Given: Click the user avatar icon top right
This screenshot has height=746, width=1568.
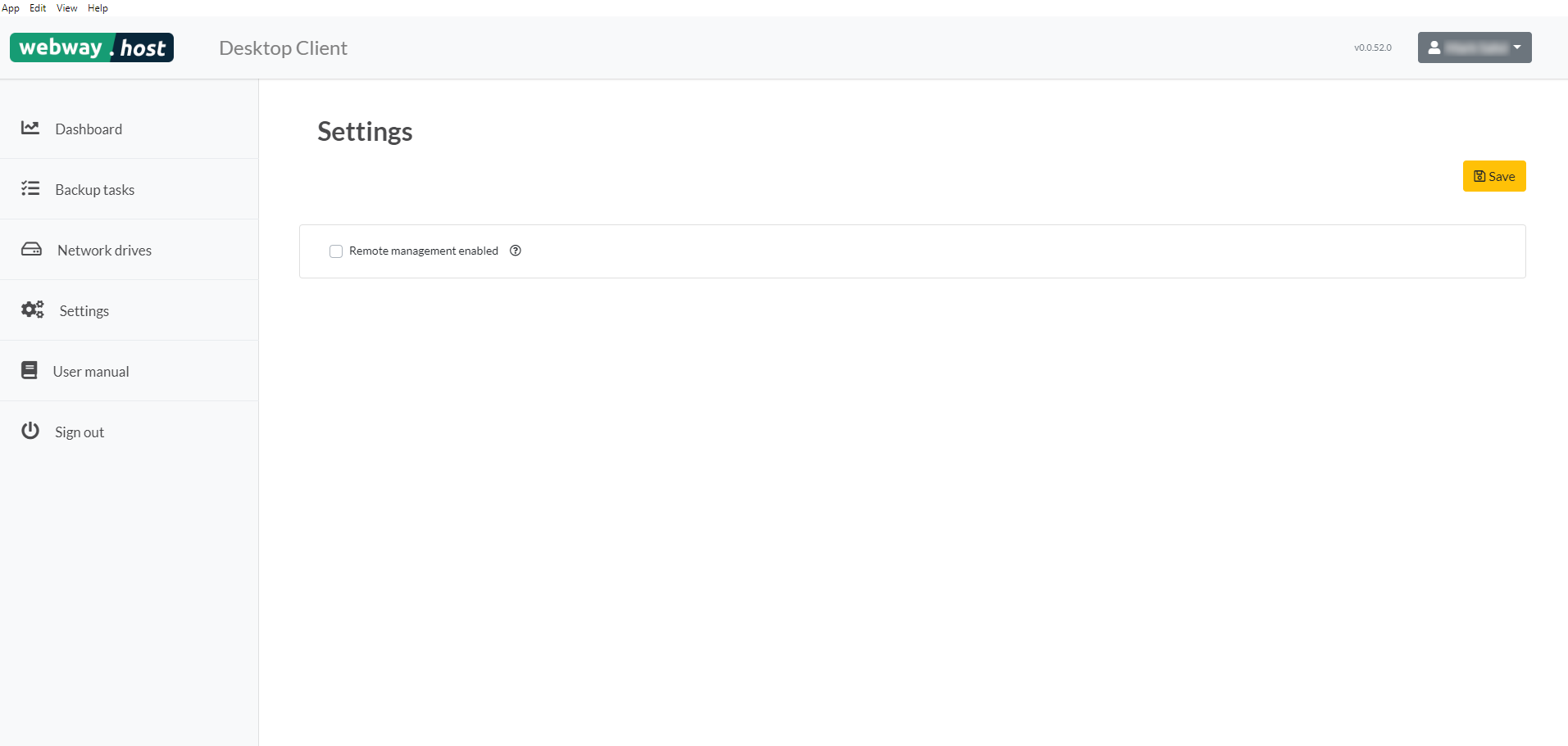Looking at the screenshot, I should click(x=1433, y=47).
